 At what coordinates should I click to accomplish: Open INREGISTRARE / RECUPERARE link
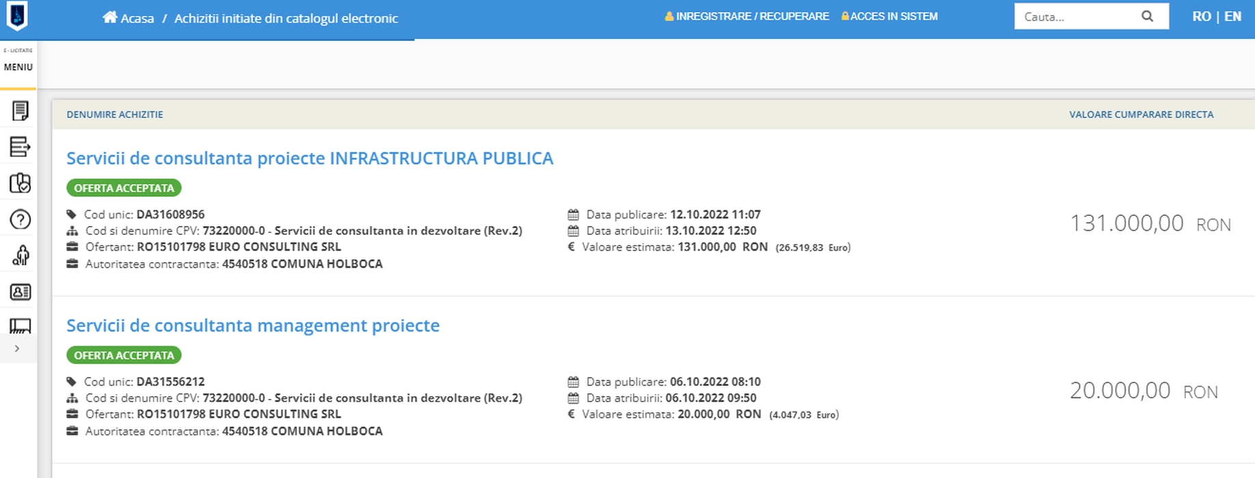pyautogui.click(x=752, y=16)
